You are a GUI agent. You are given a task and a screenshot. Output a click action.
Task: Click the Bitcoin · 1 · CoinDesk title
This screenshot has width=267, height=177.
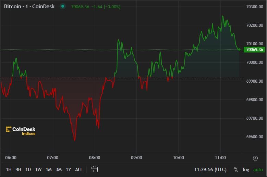[29, 7]
